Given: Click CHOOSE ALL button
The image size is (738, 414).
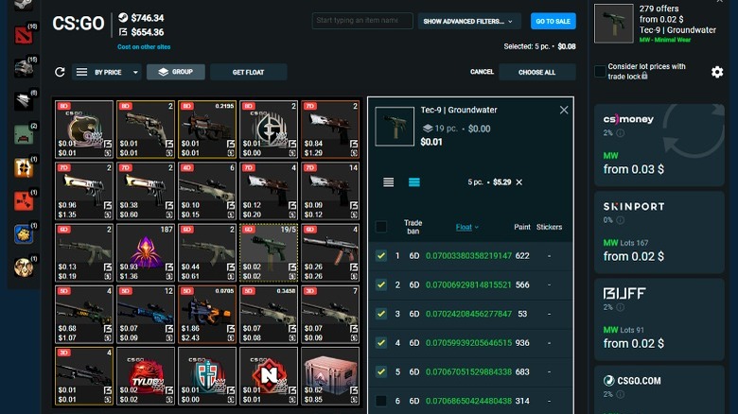Looking at the screenshot, I should (x=537, y=72).
